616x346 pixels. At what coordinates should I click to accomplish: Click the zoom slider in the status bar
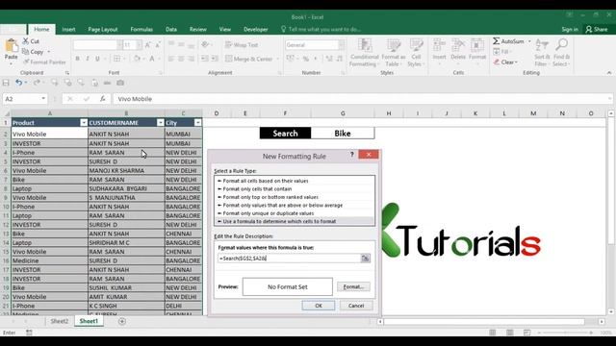(x=566, y=333)
